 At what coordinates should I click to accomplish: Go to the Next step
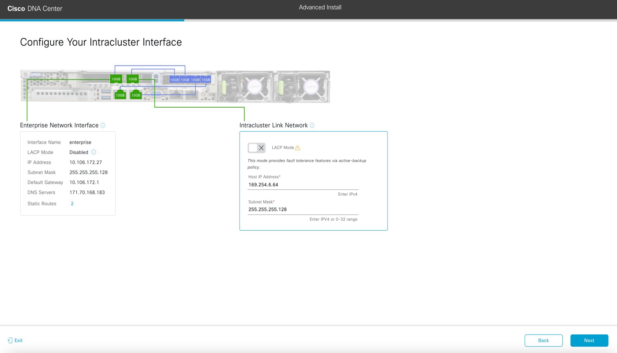click(589, 341)
